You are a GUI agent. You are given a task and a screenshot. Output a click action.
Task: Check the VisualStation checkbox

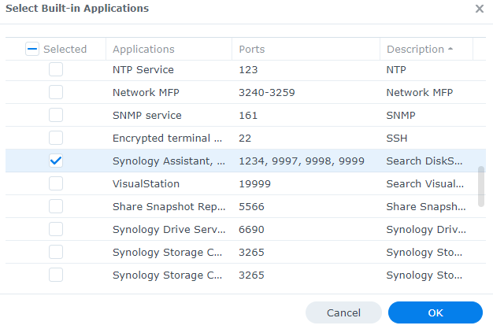pyautogui.click(x=56, y=183)
